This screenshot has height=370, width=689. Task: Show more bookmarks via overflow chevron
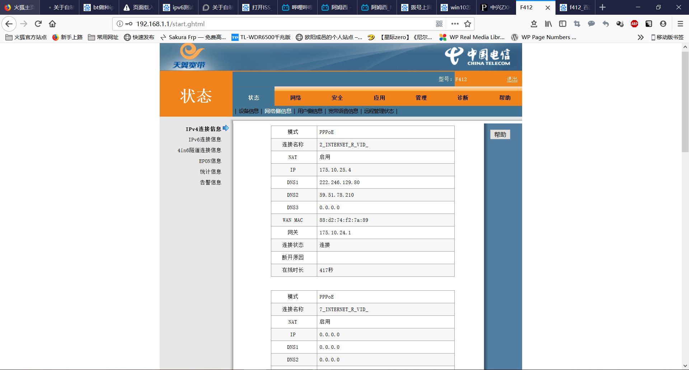tap(641, 37)
